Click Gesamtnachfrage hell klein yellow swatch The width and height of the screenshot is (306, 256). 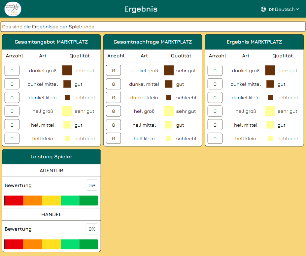[169, 139]
